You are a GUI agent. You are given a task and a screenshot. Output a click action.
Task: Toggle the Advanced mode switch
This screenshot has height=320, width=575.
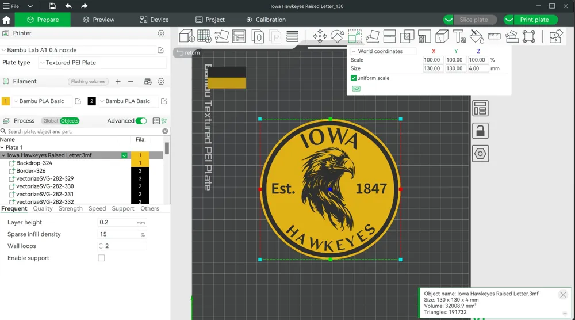click(141, 121)
